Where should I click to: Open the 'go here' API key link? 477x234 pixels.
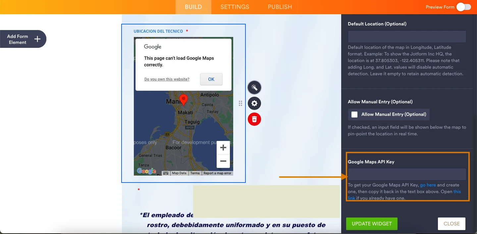coord(428,185)
